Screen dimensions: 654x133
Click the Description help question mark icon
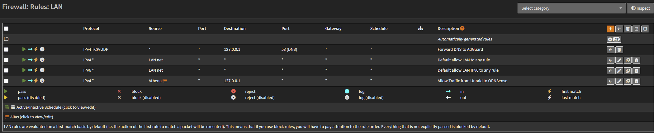tap(462, 28)
